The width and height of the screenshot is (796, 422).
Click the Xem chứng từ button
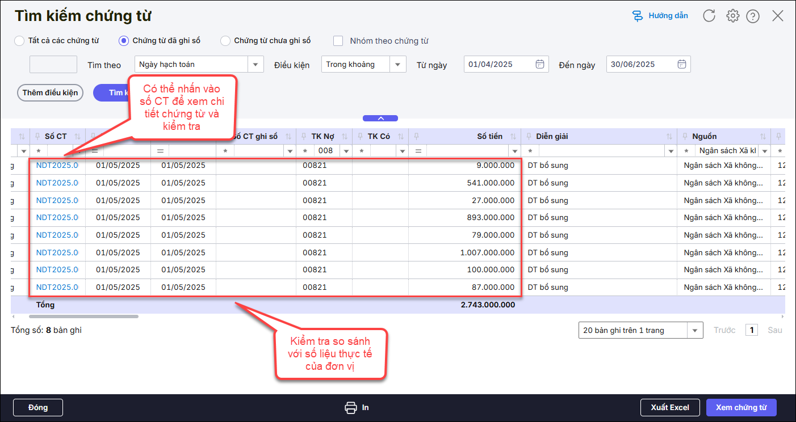click(x=741, y=407)
